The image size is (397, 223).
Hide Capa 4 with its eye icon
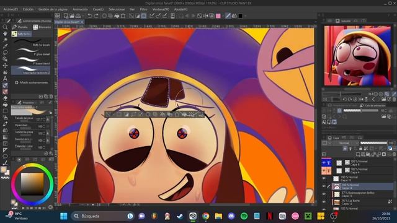click(324, 171)
